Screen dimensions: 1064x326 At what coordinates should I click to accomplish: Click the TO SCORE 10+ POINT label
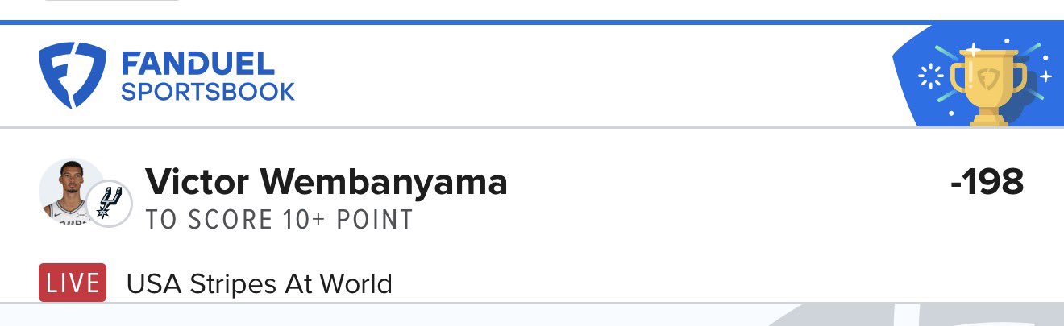tap(279, 220)
